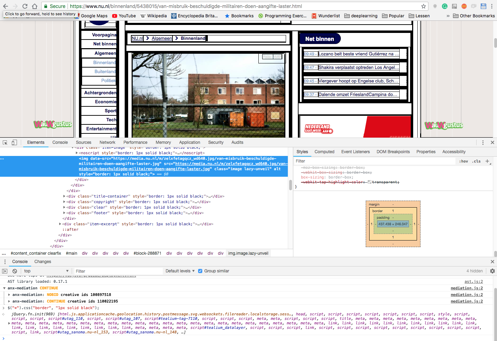Switch drawer to the Changes tab
This screenshot has width=497, height=341.
click(x=43, y=262)
